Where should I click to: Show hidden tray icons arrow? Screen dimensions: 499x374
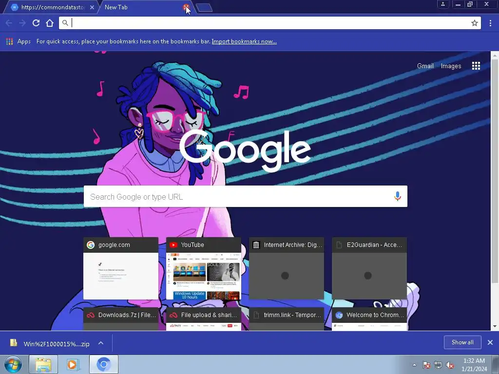(414, 365)
